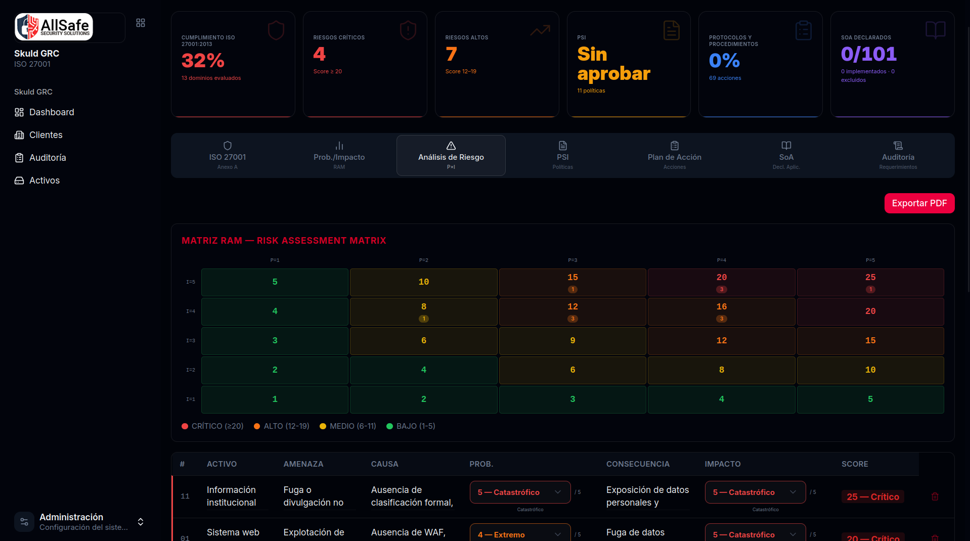Switch to the ISO 27001 Anexo A tab

point(228,156)
